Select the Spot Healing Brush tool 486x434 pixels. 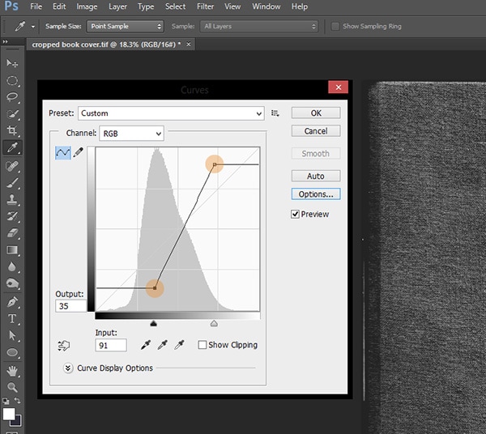(x=12, y=166)
